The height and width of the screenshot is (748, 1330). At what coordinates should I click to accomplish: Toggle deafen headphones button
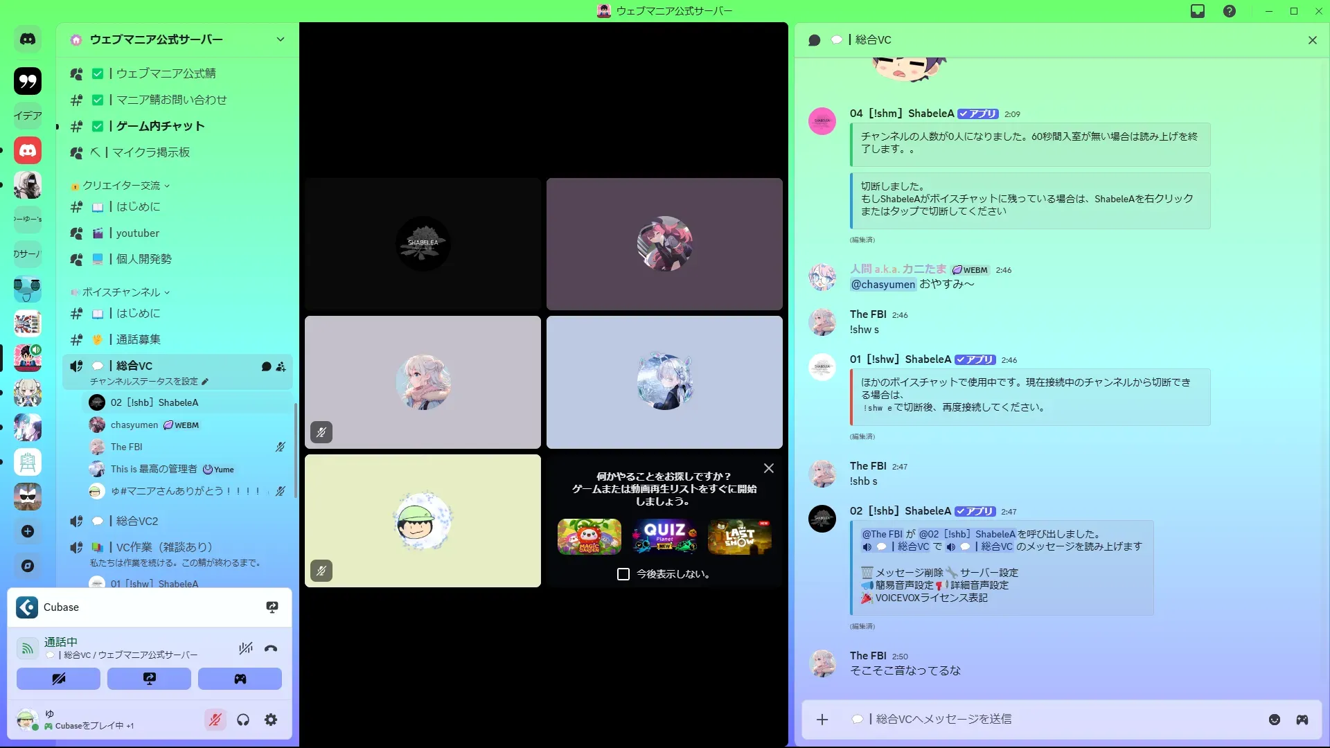(x=243, y=720)
